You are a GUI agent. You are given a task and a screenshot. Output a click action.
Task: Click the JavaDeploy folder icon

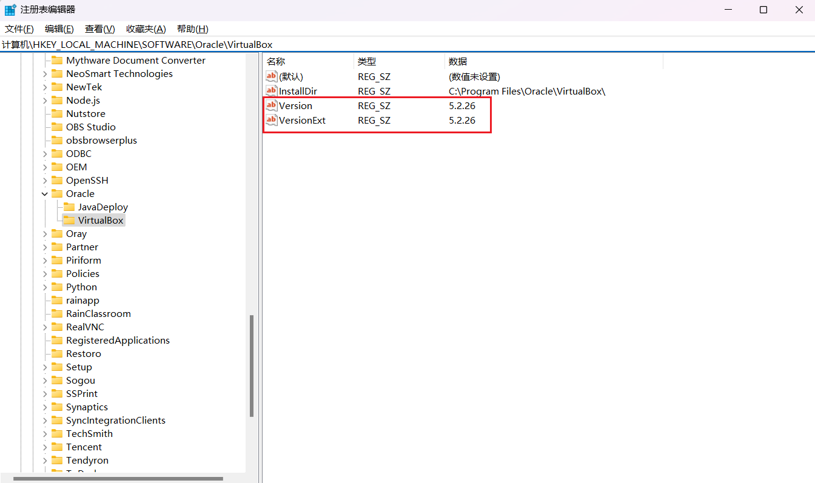(x=69, y=207)
